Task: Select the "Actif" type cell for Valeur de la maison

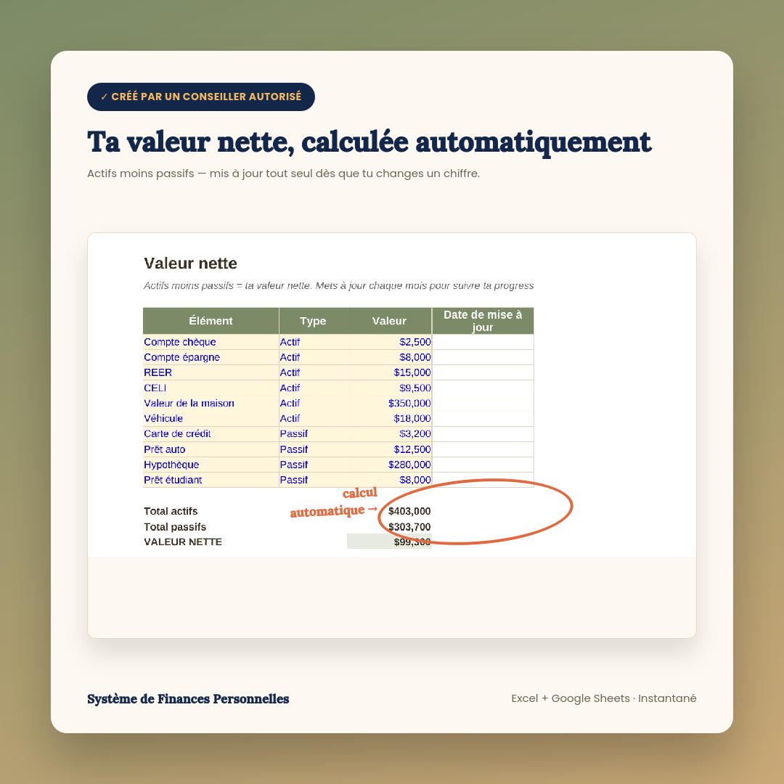Action: click(313, 403)
